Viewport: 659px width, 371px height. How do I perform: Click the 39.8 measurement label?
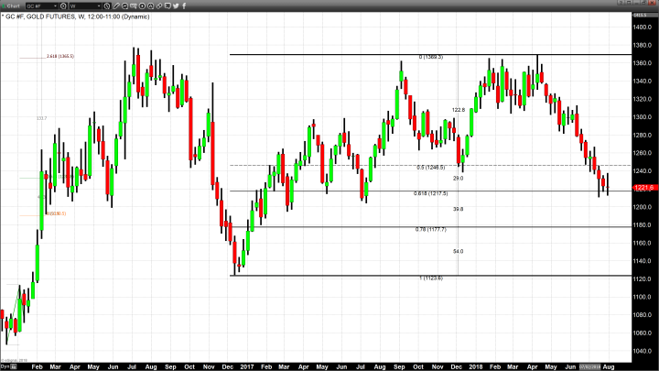tap(459, 209)
